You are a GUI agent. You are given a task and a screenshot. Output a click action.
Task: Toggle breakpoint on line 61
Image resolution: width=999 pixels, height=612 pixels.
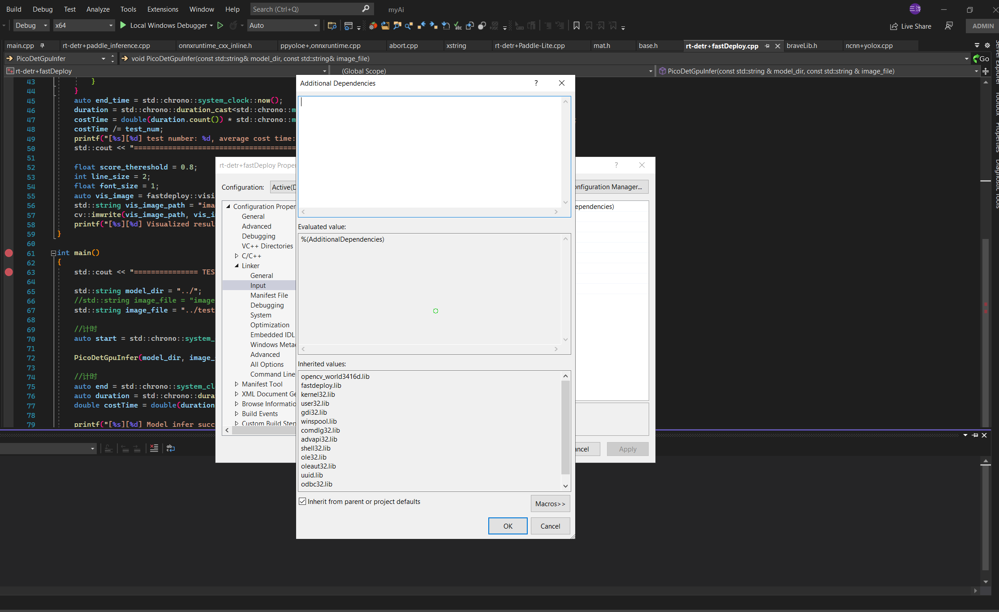9,253
